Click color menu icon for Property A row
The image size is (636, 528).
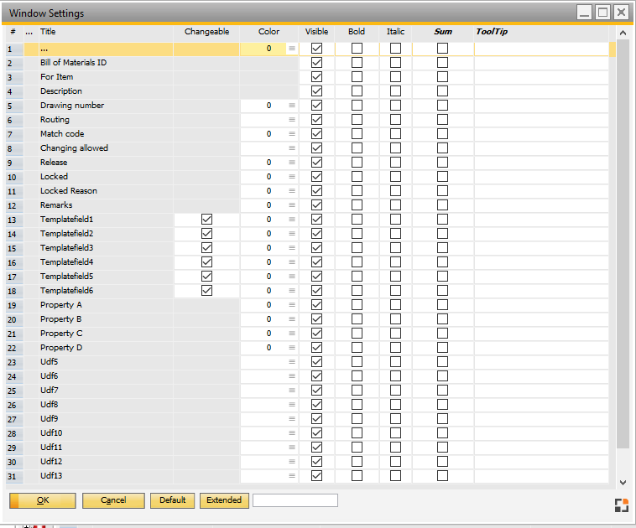tap(292, 305)
